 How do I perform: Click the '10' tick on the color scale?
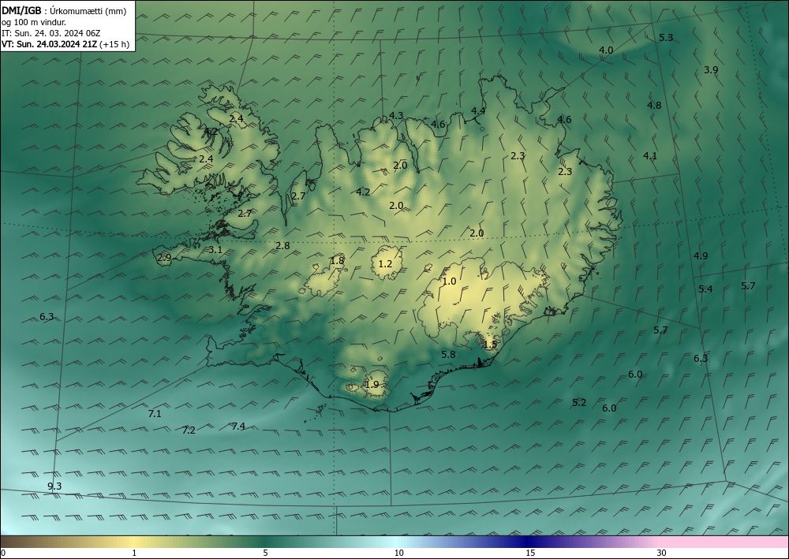[398, 553]
